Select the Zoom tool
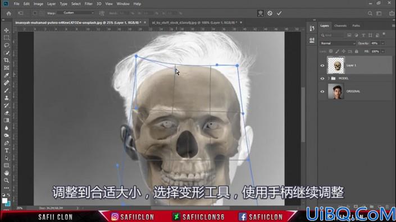Screen dimensions: 396x222 click(7, 181)
